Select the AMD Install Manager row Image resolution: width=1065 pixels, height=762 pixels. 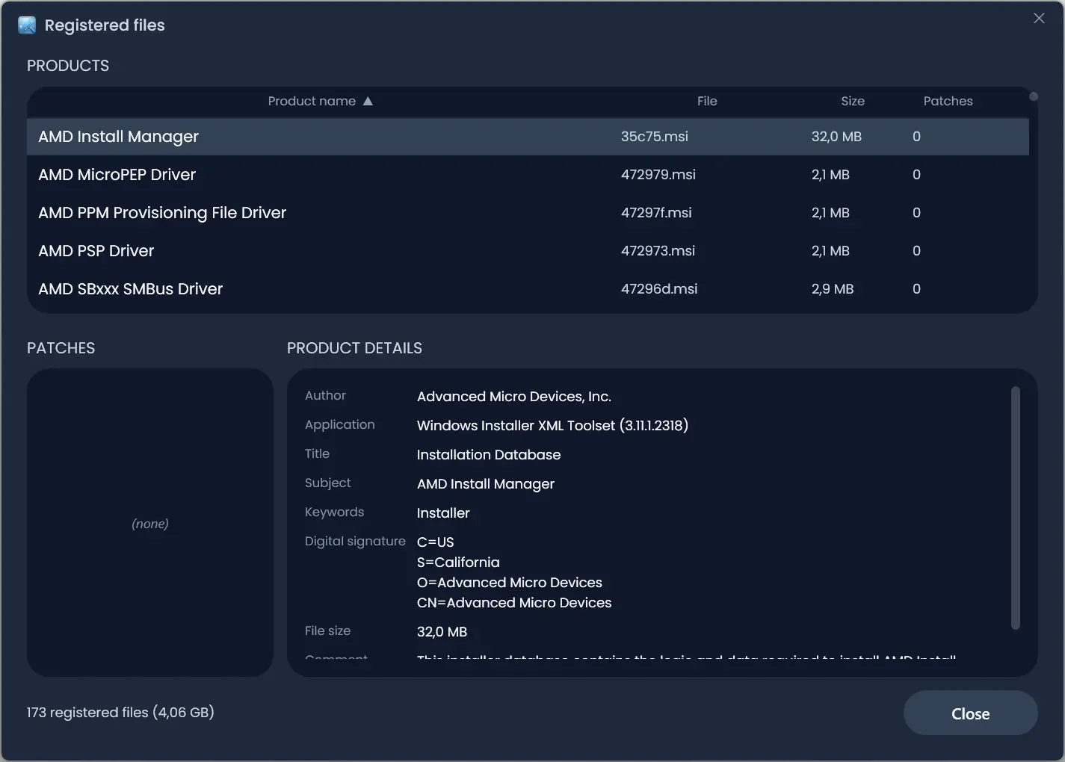(528, 137)
